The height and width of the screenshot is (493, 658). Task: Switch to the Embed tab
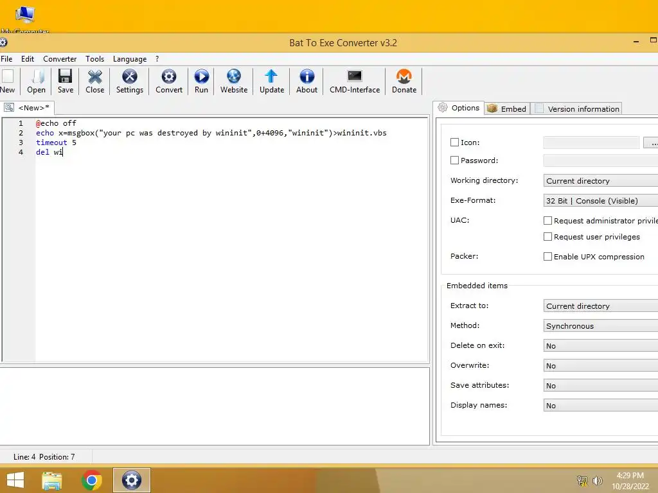[507, 108]
